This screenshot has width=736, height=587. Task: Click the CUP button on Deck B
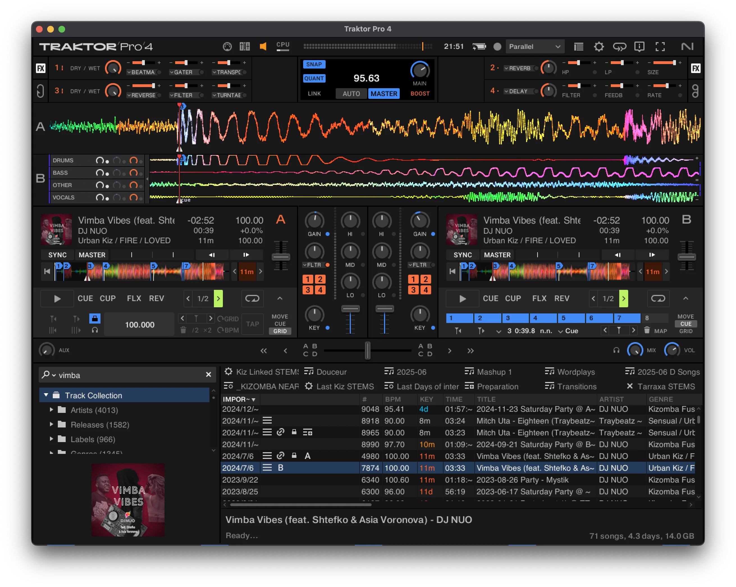(513, 299)
